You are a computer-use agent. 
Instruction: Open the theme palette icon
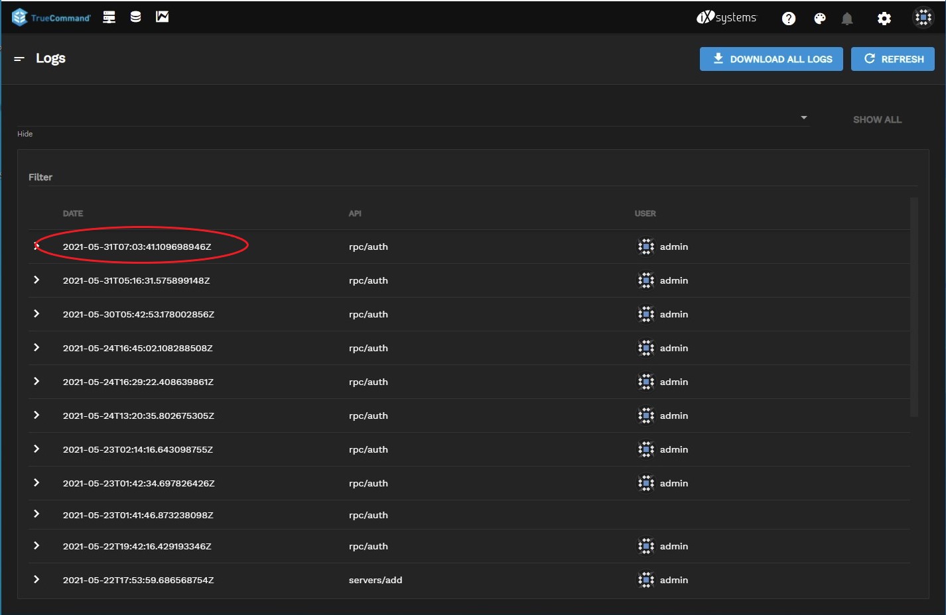pos(820,19)
